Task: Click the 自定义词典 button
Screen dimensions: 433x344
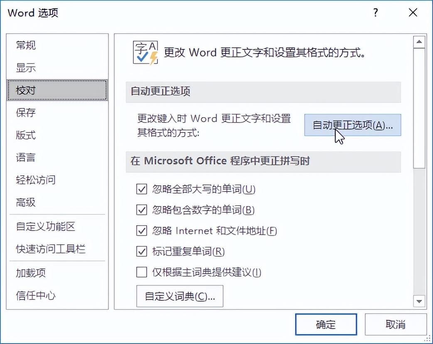Action: click(x=180, y=296)
